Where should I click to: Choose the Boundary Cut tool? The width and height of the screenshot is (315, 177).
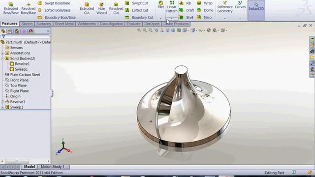coord(139,18)
